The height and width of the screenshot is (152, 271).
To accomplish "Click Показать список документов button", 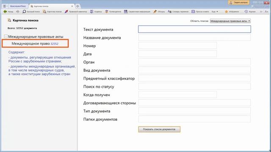I will (x=159, y=129).
